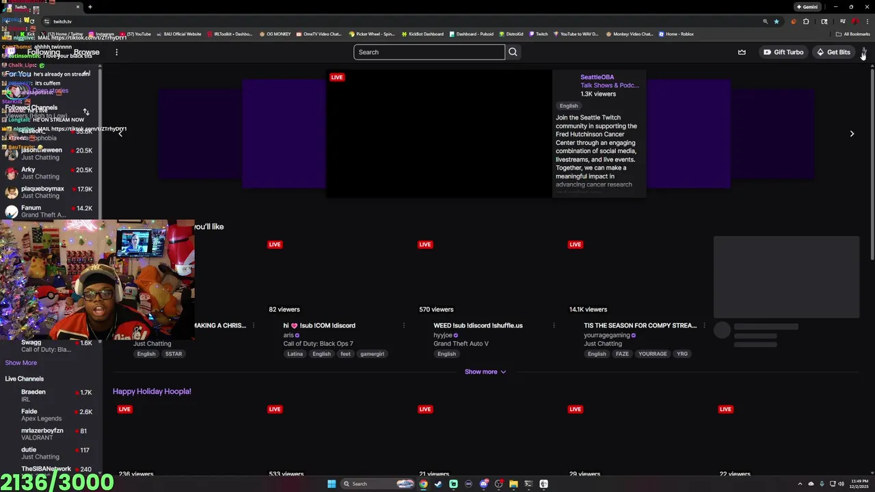The width and height of the screenshot is (875, 492).
Task: Sort followed channels via arrows icon
Action: 86,111
